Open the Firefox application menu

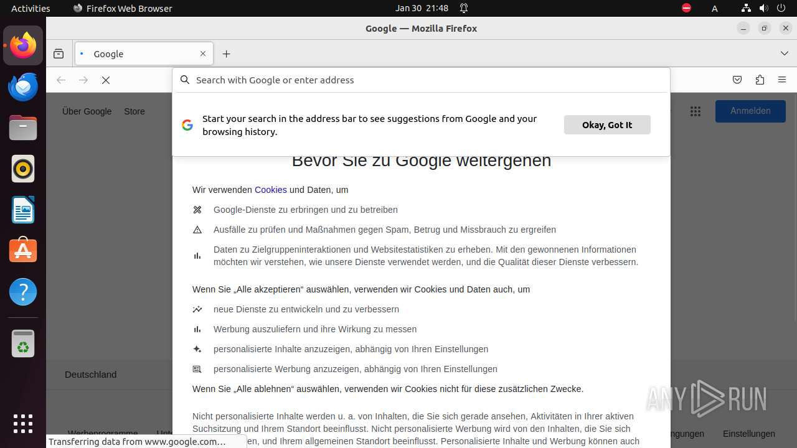pyautogui.click(x=782, y=80)
